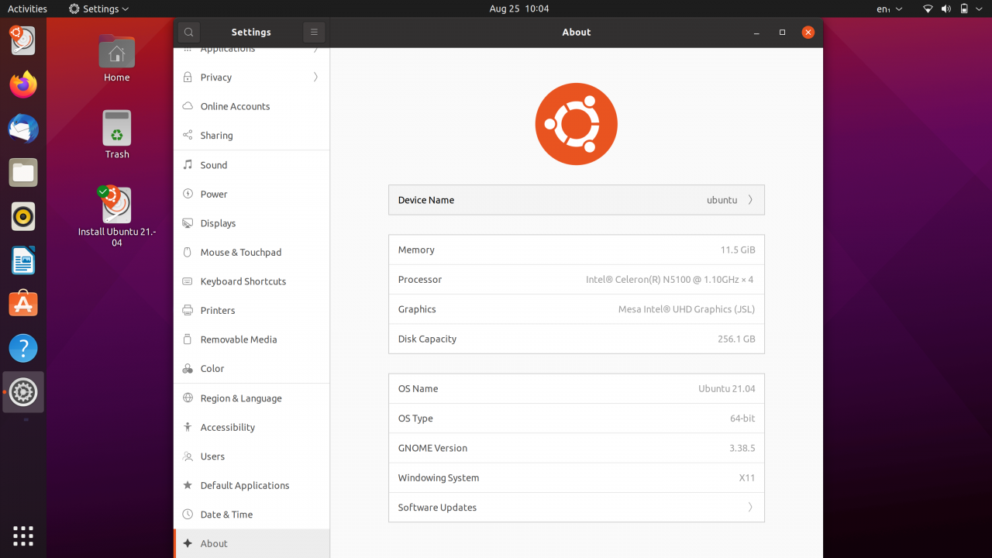The width and height of the screenshot is (992, 558).
Task: Click the Accessibility figure icon
Action: pyautogui.click(x=188, y=427)
